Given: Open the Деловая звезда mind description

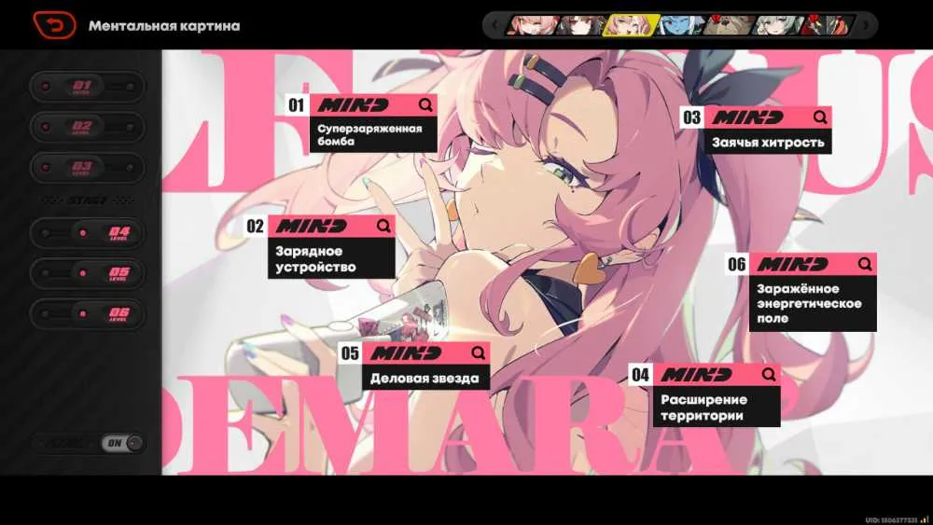Looking at the screenshot, I should click(x=426, y=378).
